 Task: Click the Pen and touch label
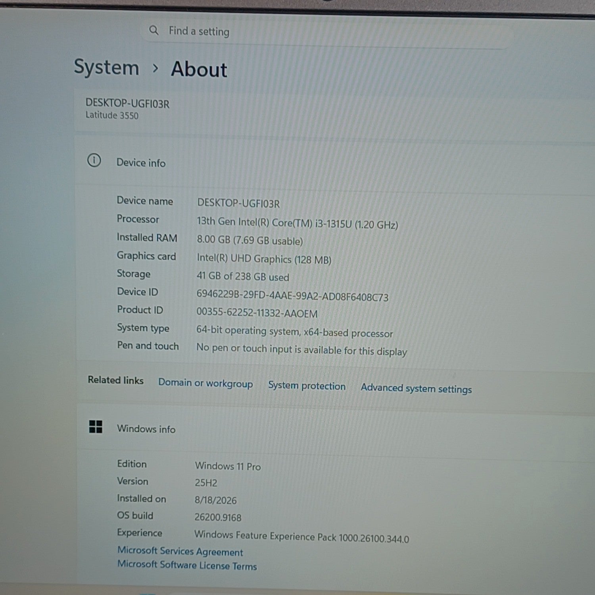[x=148, y=345]
